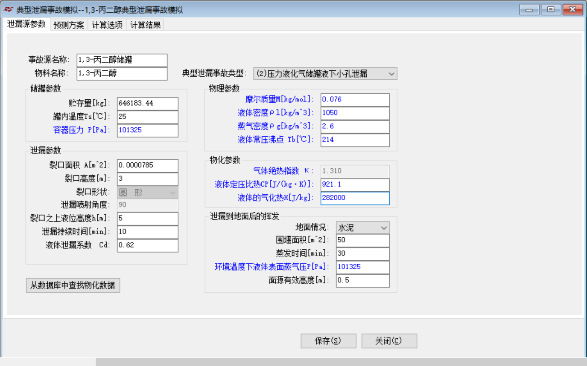Click the 泄漏持续时间[min] field
Viewport: 587px width, 366px height.
[x=148, y=232]
